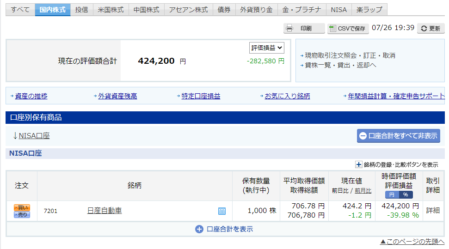
Task: Click the 売り sell icon for 日産自動車
Action: [22, 215]
